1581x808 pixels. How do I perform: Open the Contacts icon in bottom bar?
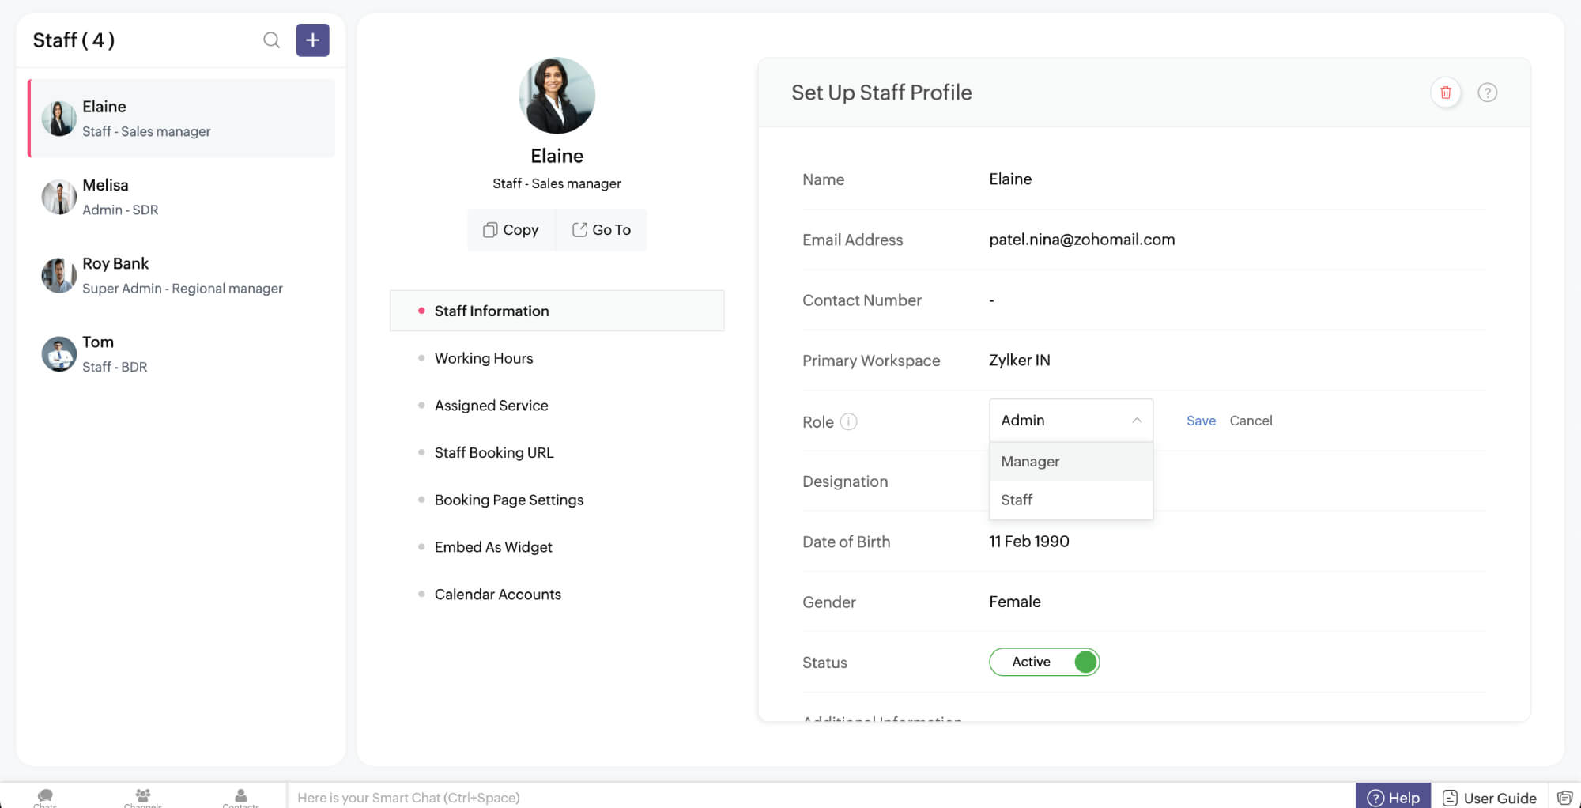pyautogui.click(x=240, y=796)
